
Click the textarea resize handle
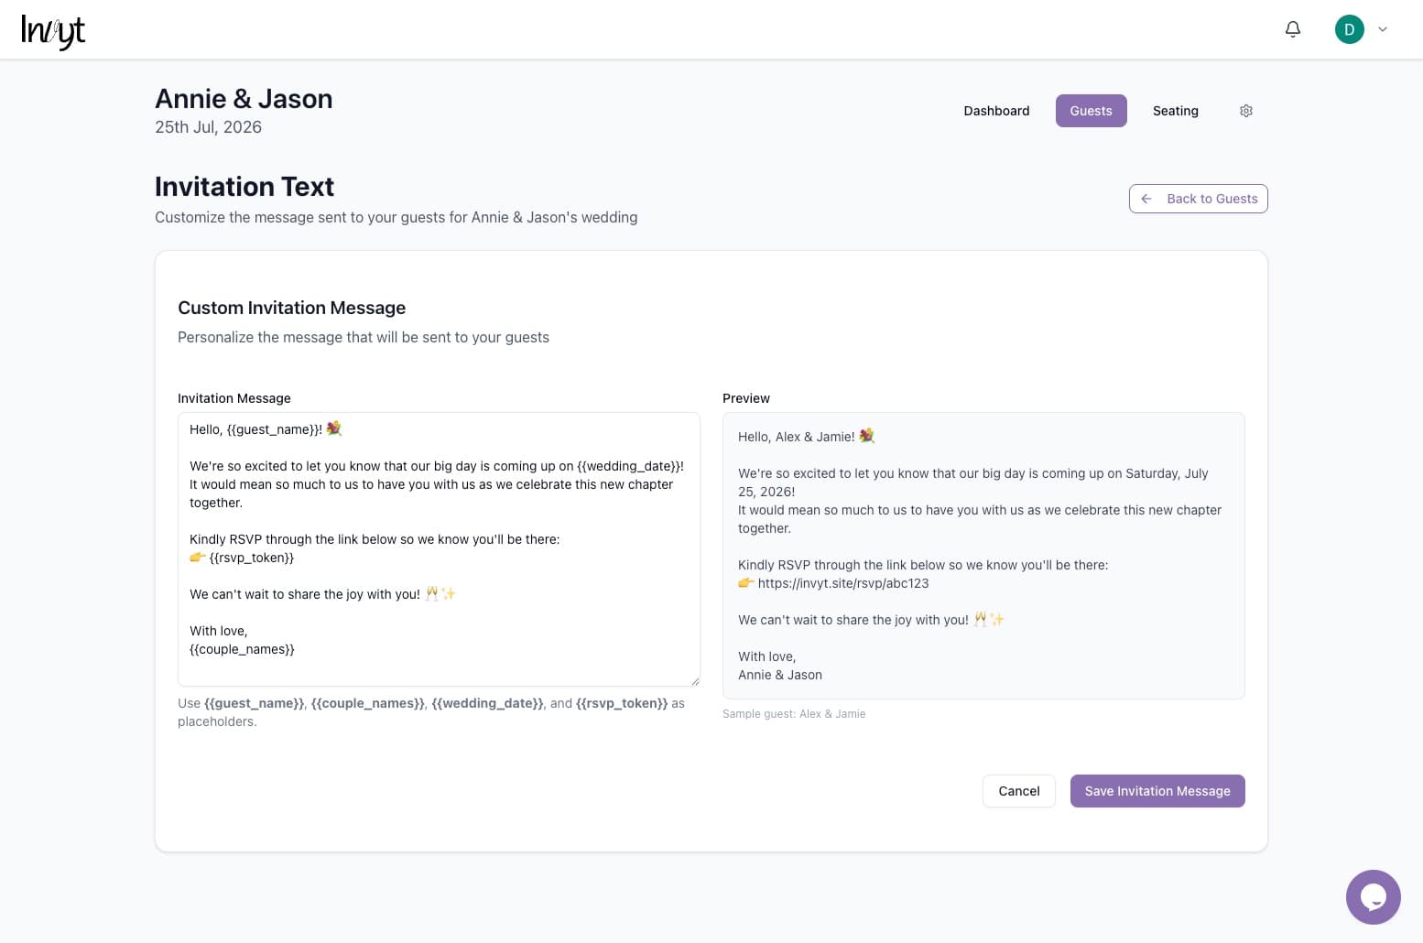point(694,679)
